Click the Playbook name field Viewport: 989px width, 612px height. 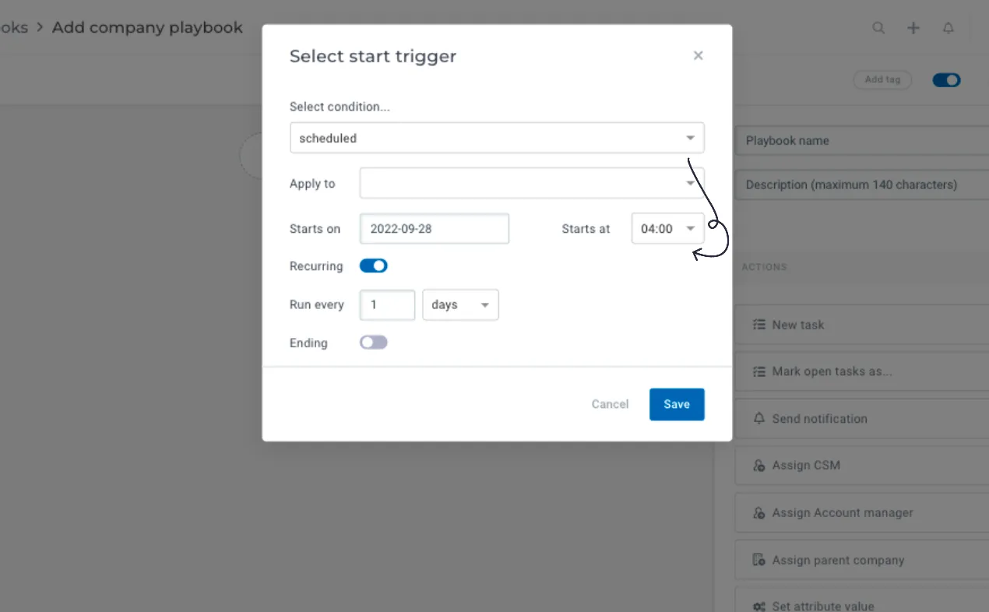pyautogui.click(x=862, y=141)
